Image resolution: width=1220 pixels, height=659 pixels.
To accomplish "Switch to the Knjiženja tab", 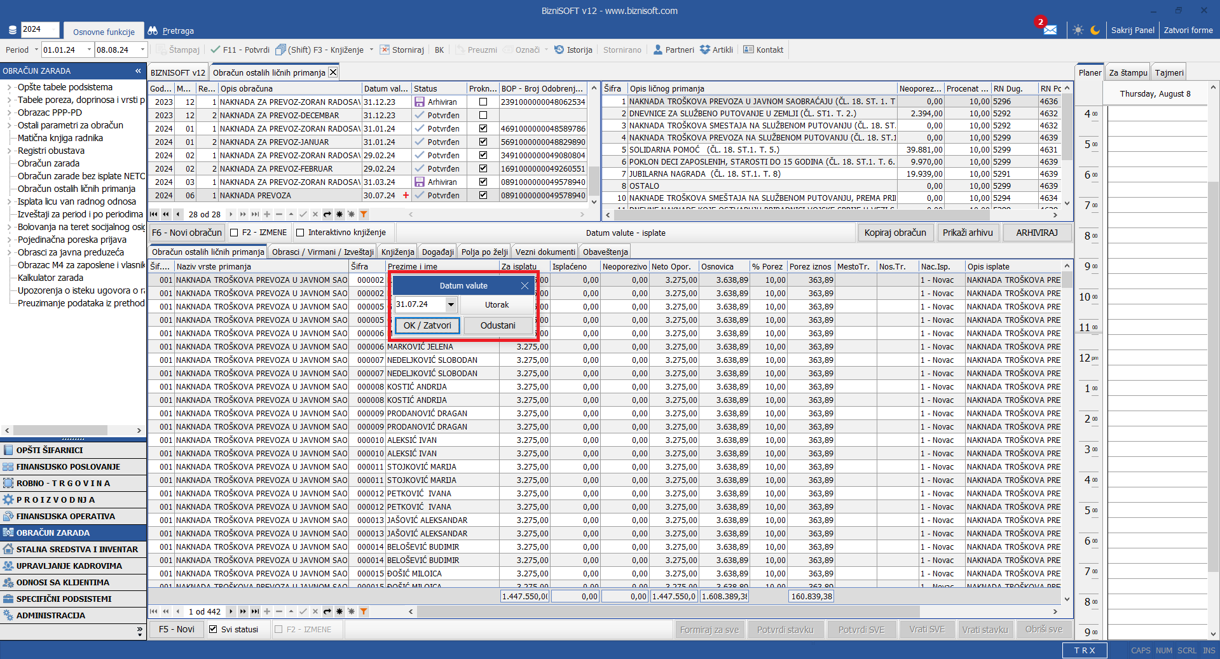I will [398, 252].
